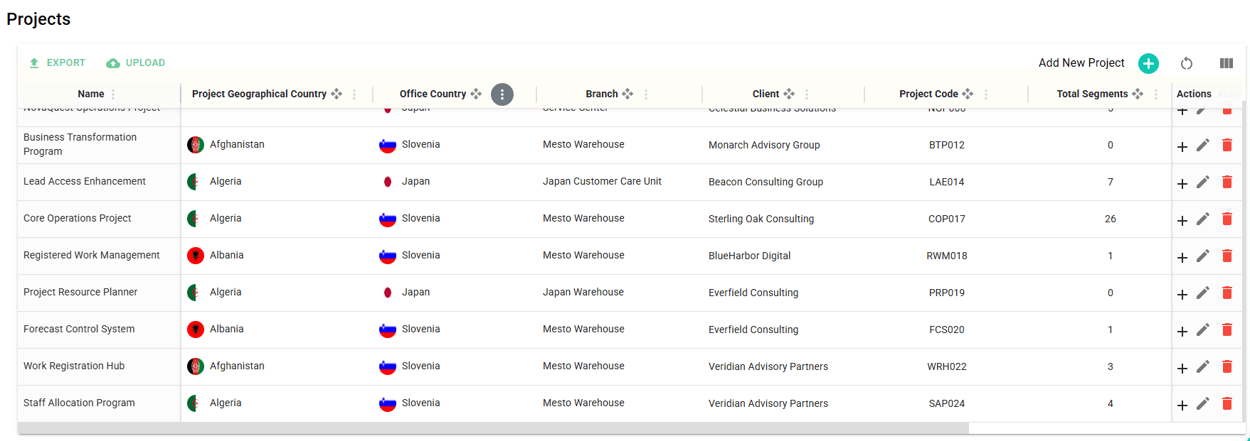
Task: Open the column chooser icon
Action: coord(1227,63)
